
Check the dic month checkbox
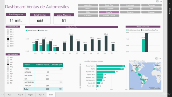[x=8, y=83]
